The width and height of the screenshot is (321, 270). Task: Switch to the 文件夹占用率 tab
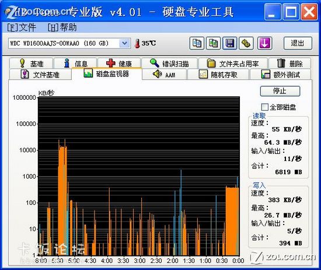(x=233, y=64)
